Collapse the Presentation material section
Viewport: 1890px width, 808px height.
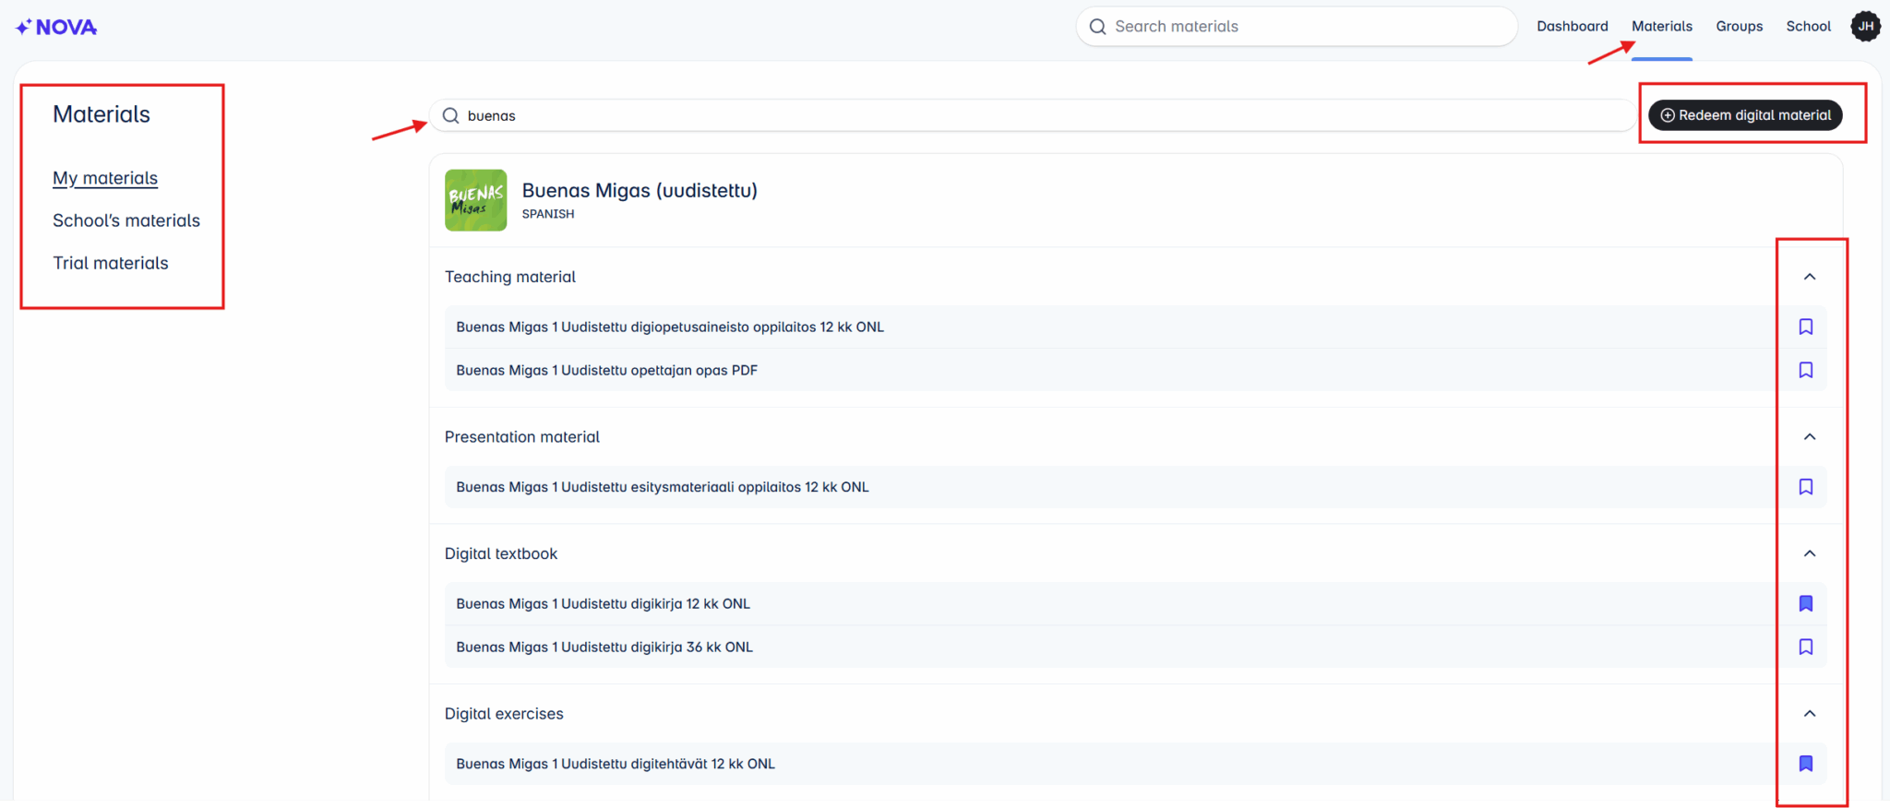[x=1810, y=436]
